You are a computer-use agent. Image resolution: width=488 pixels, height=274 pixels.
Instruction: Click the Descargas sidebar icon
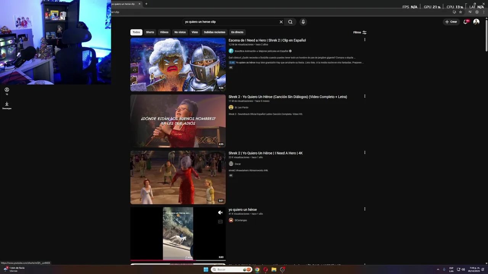pos(6,105)
